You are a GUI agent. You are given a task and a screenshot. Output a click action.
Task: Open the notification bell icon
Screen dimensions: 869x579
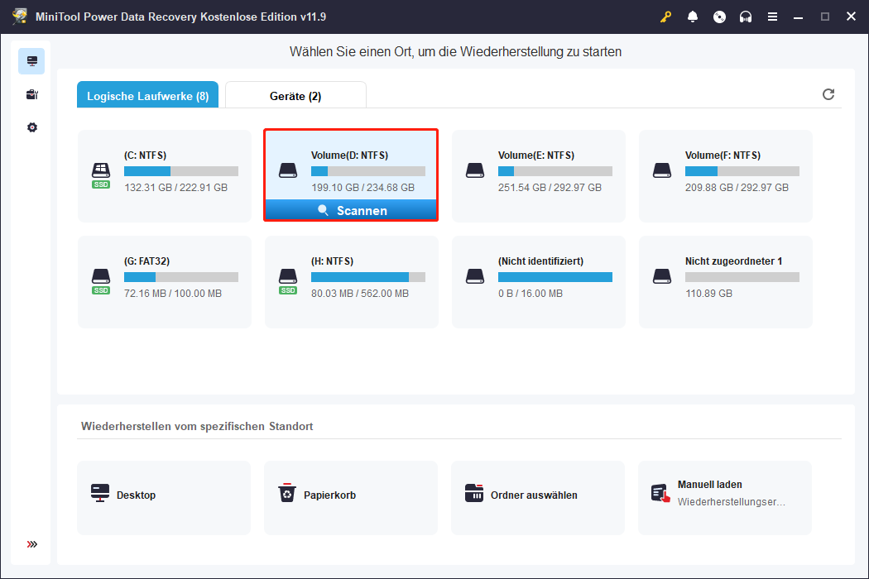click(x=692, y=17)
